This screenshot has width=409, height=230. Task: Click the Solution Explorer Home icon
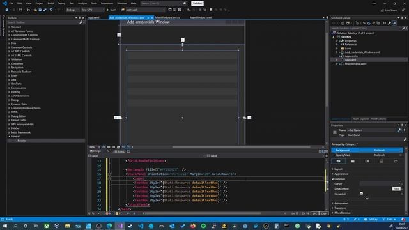pyautogui.click(x=343, y=23)
